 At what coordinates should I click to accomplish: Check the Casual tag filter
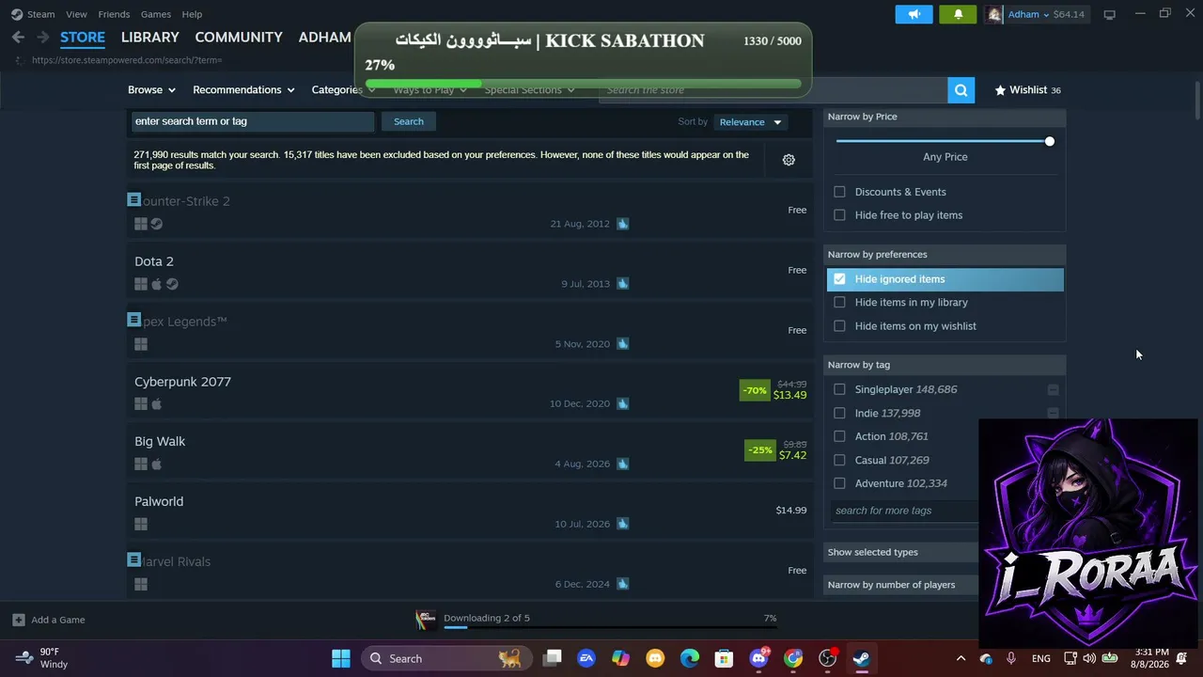tap(839, 460)
